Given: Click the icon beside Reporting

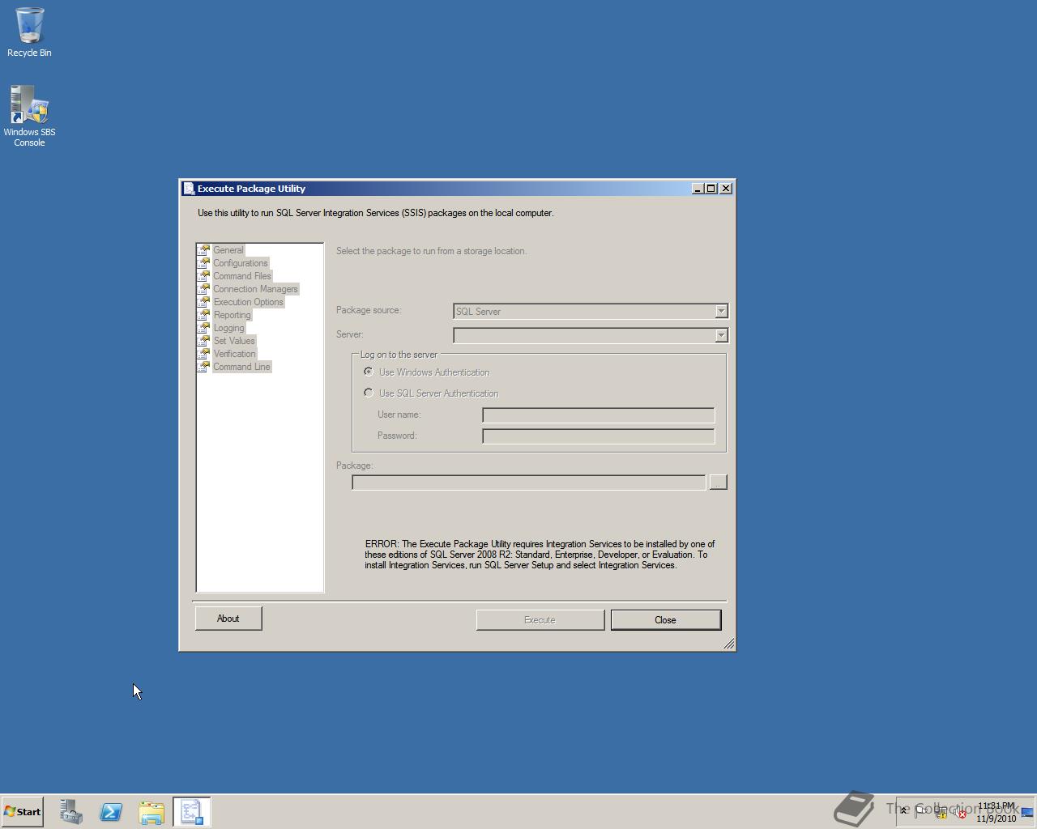Looking at the screenshot, I should click(x=204, y=315).
